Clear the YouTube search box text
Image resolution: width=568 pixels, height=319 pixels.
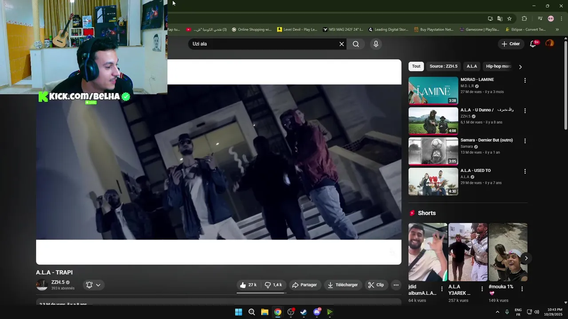342,44
